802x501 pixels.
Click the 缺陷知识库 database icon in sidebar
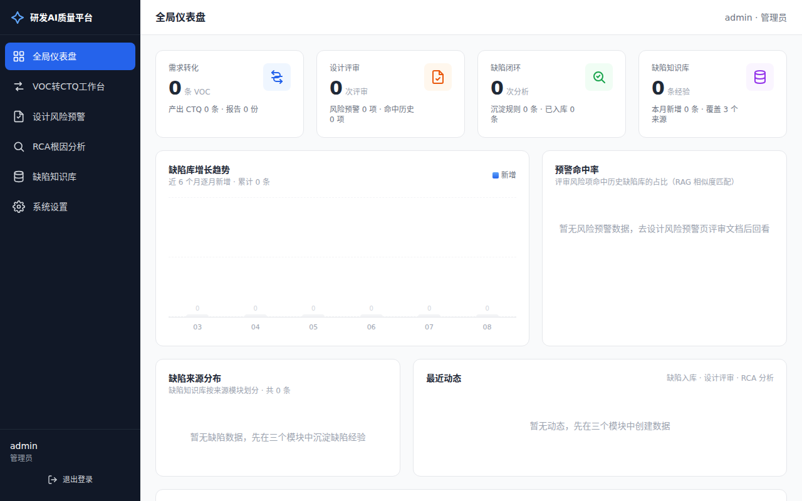click(x=19, y=177)
